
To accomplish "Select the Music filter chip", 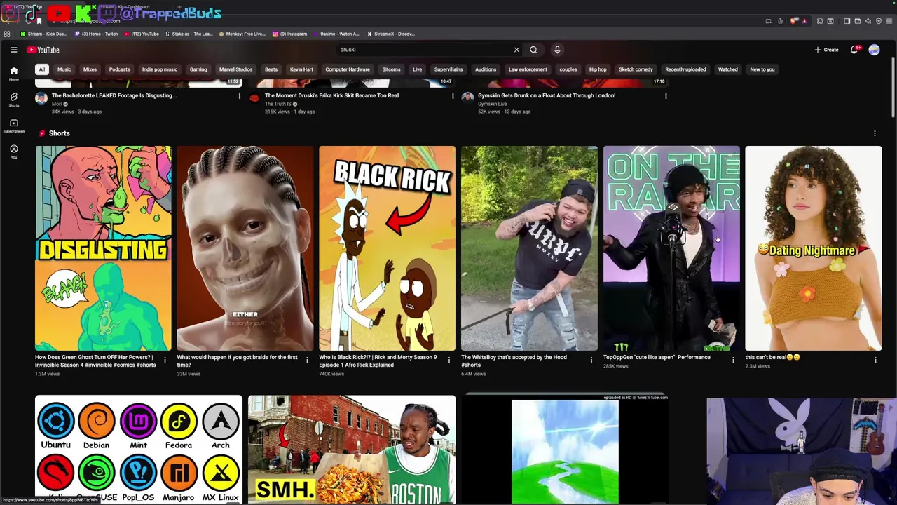I will tap(64, 69).
